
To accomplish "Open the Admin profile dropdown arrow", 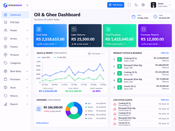I will (x=170, y=5).
